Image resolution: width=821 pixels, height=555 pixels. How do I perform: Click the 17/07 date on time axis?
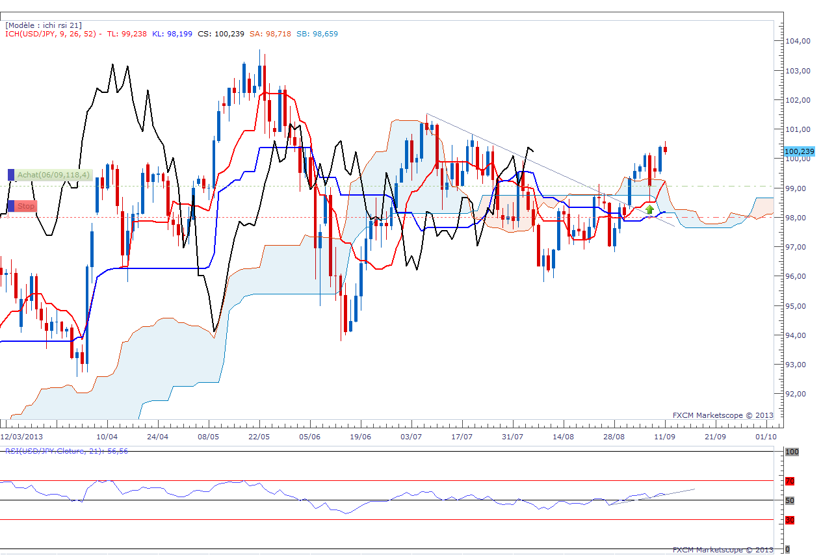462,437
